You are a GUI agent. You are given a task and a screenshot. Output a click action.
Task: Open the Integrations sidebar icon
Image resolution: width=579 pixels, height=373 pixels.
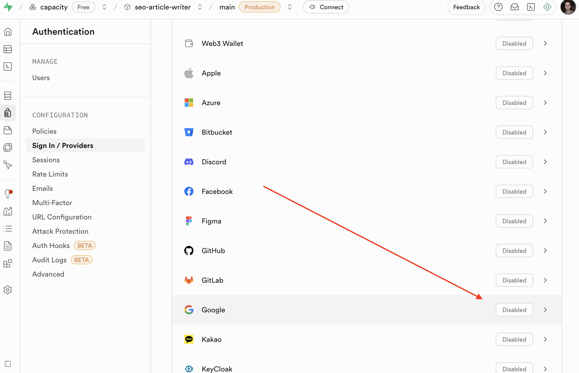pos(8,263)
